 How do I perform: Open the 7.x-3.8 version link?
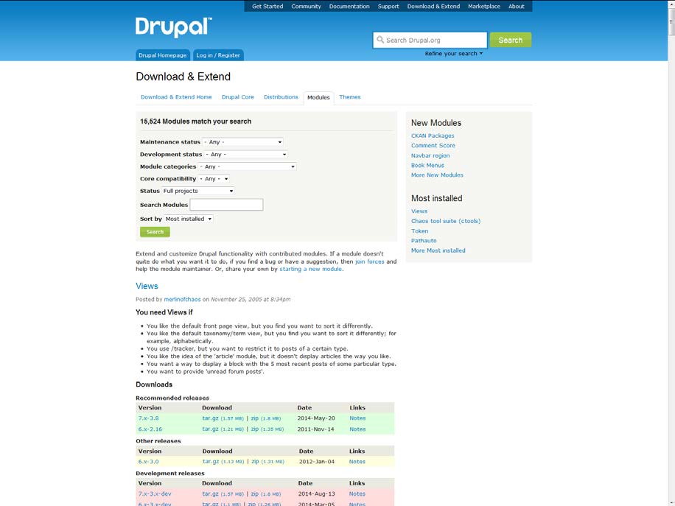(x=149, y=418)
